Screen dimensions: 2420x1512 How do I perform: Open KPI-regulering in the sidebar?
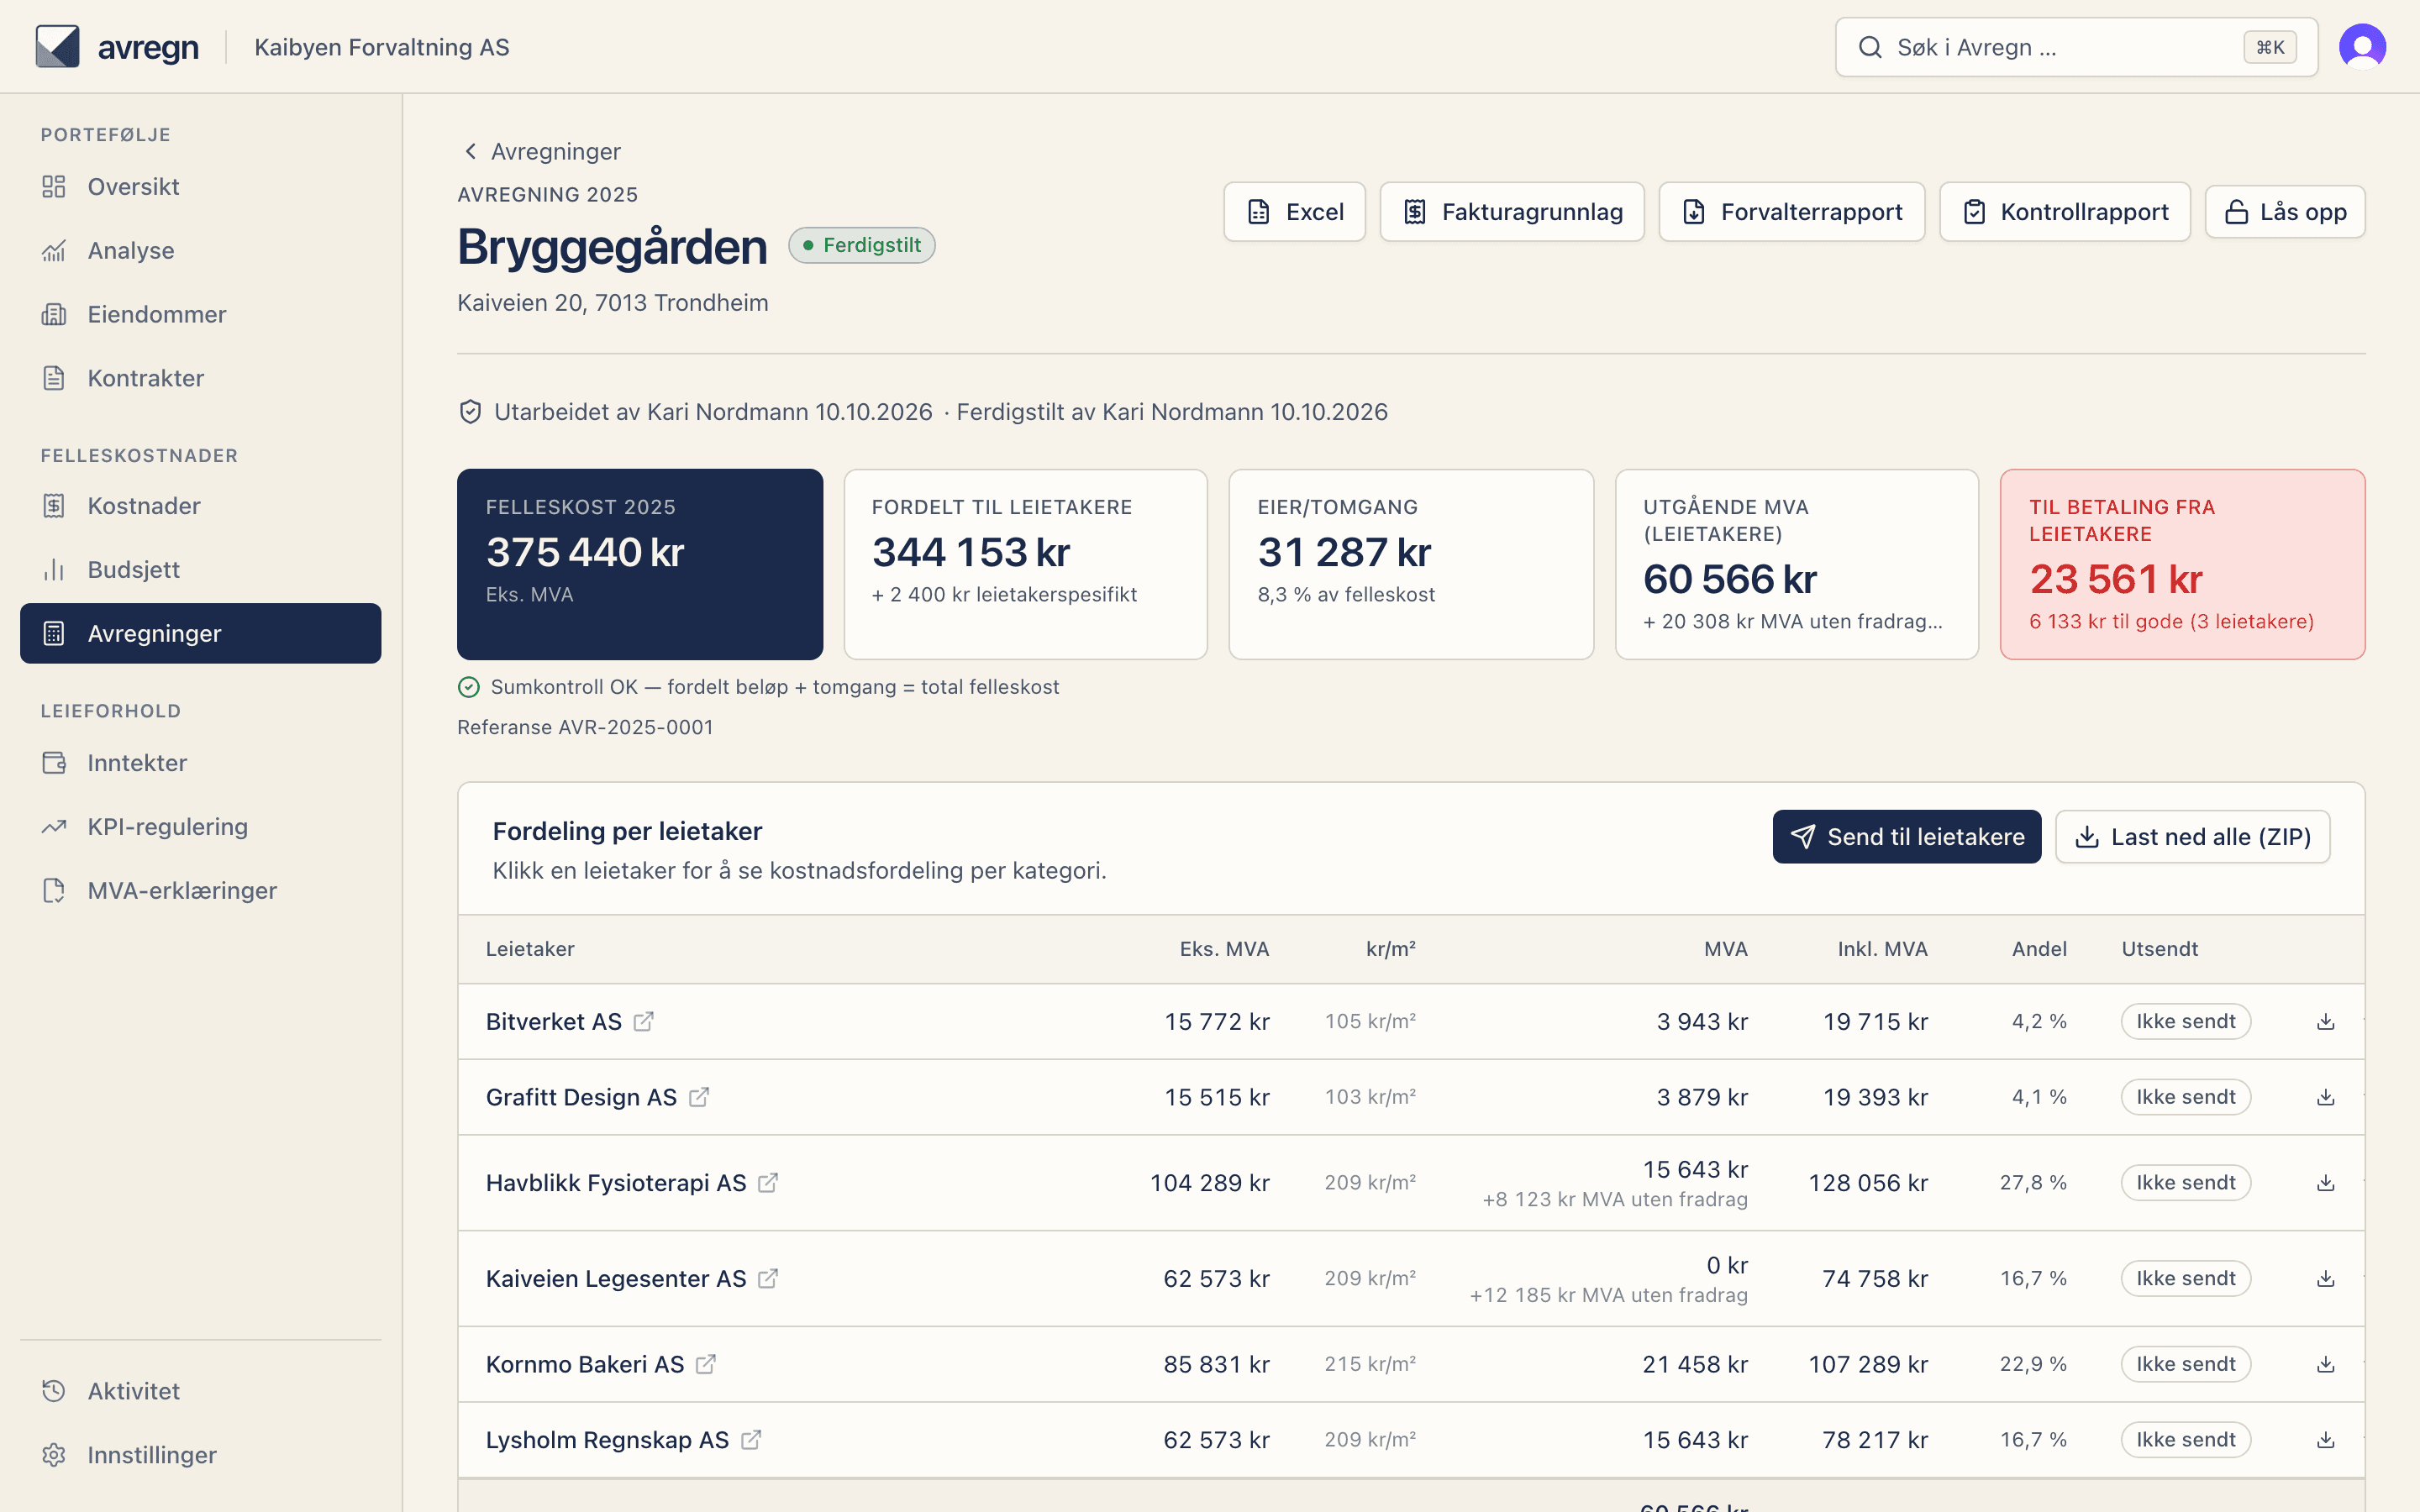click(x=200, y=827)
